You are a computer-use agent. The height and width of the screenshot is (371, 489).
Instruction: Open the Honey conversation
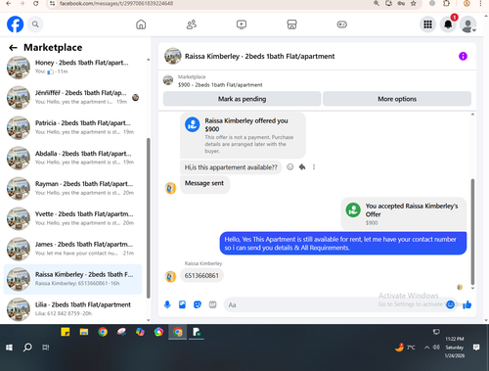click(72, 67)
